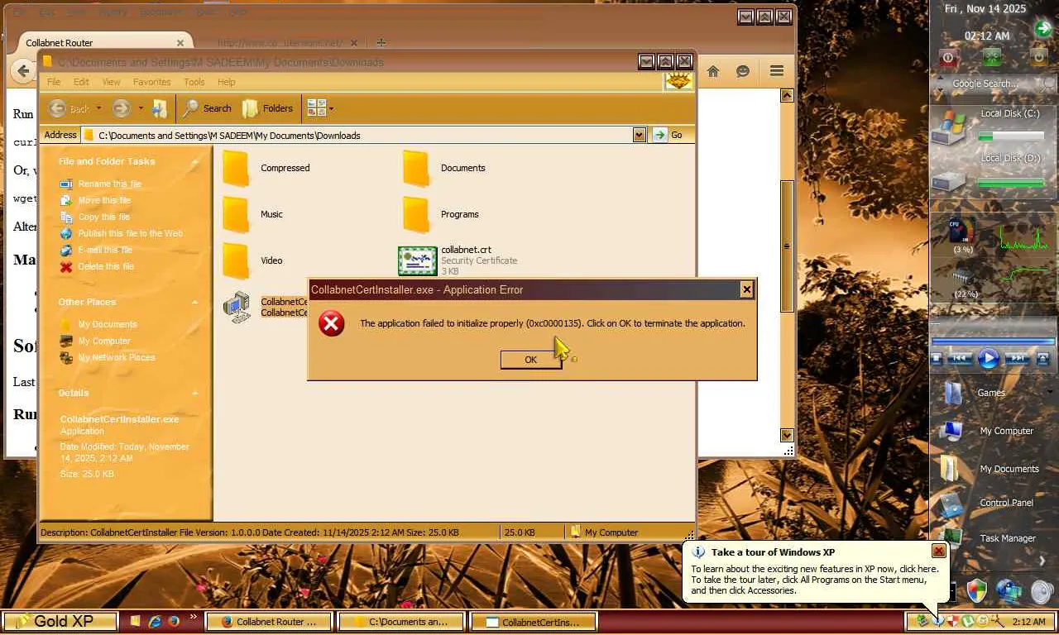1059x635 pixels.
Task: Switch to the Collabnet Router browser tab
Action: 99,42
